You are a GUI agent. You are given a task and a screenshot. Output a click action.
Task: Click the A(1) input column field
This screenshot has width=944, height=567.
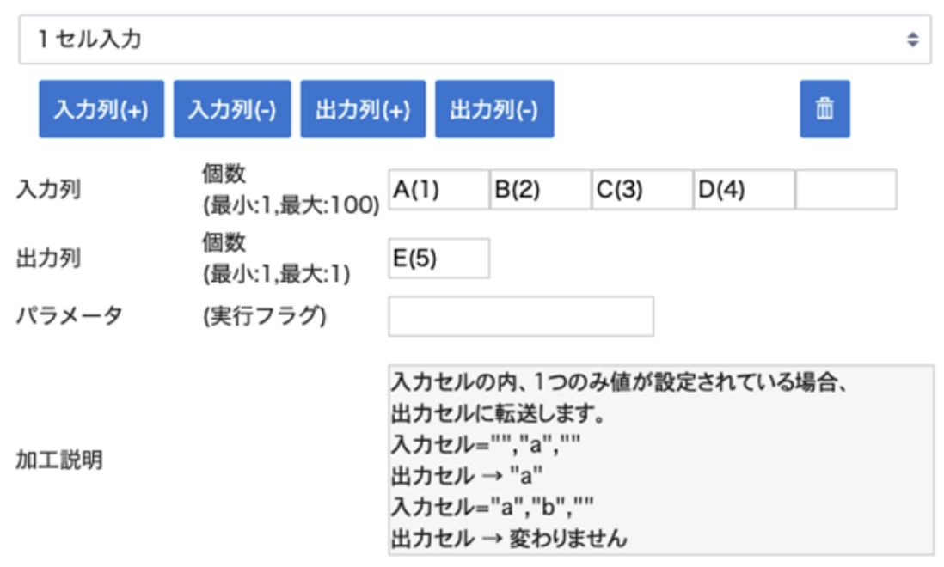coord(438,190)
